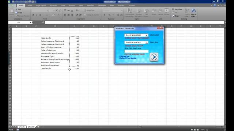Click the Increase Font Size icon
The width and height of the screenshot is (234, 131).
[57, 11]
